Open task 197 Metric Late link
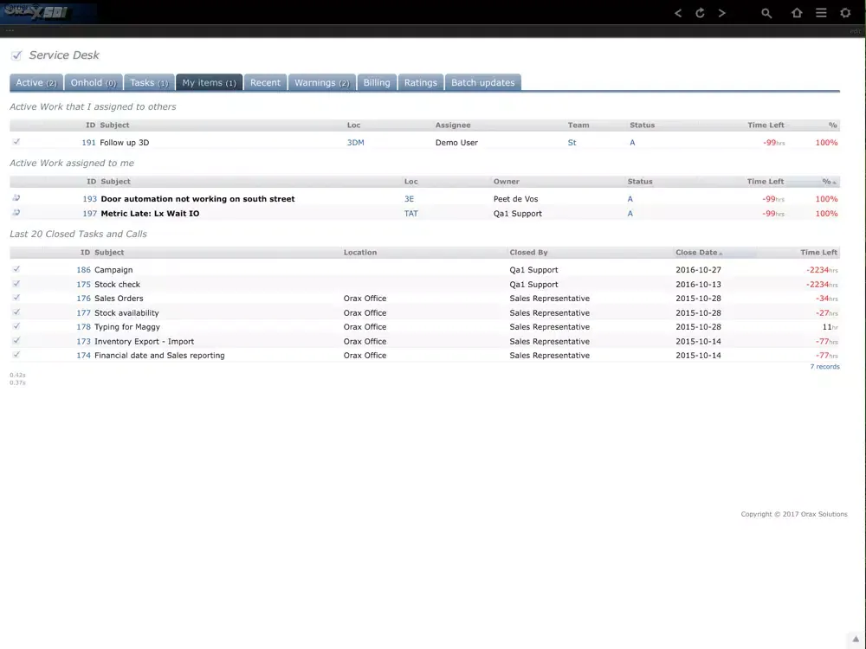866x649 pixels. (x=150, y=214)
